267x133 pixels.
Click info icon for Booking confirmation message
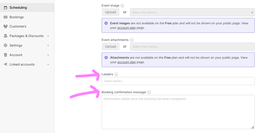point(149,92)
